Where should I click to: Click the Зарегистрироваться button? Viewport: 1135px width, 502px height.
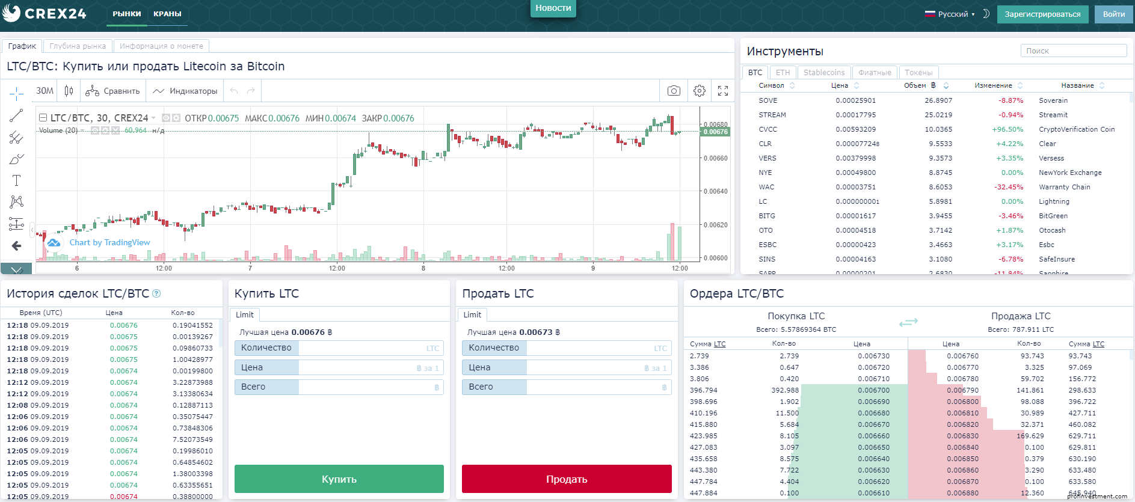pos(1042,14)
